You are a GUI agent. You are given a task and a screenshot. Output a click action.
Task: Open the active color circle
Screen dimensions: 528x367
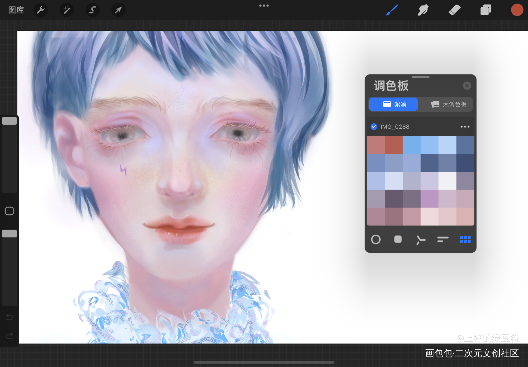click(x=517, y=10)
